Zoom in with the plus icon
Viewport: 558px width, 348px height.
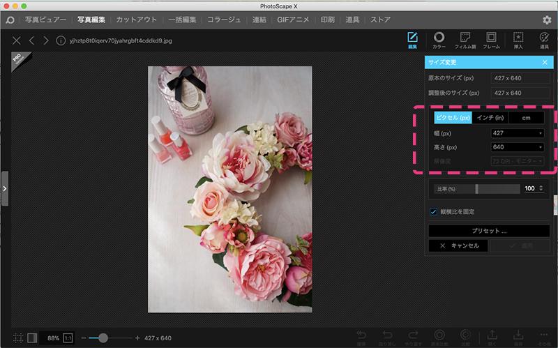pos(137,338)
